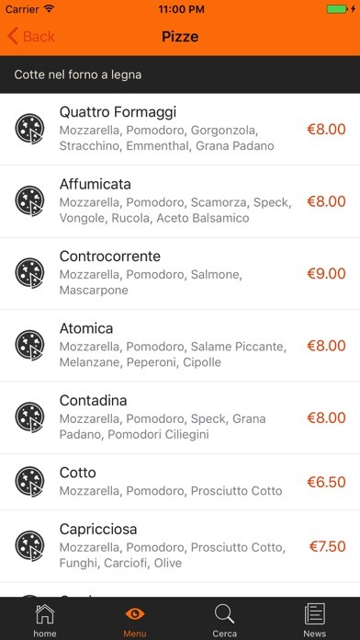Tap the Atomica ingredients description

(x=173, y=354)
